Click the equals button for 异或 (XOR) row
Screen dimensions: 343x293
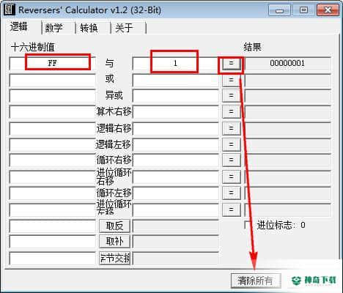(x=231, y=95)
